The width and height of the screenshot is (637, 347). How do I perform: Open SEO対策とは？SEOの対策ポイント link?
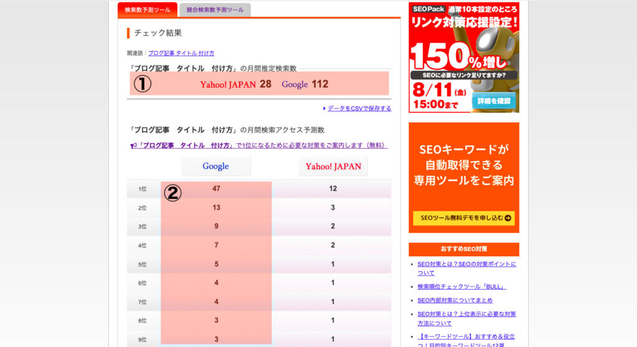point(467,269)
